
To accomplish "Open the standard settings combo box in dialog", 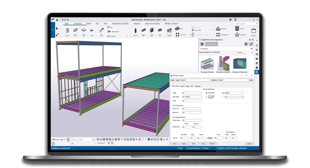I will (195, 80).
